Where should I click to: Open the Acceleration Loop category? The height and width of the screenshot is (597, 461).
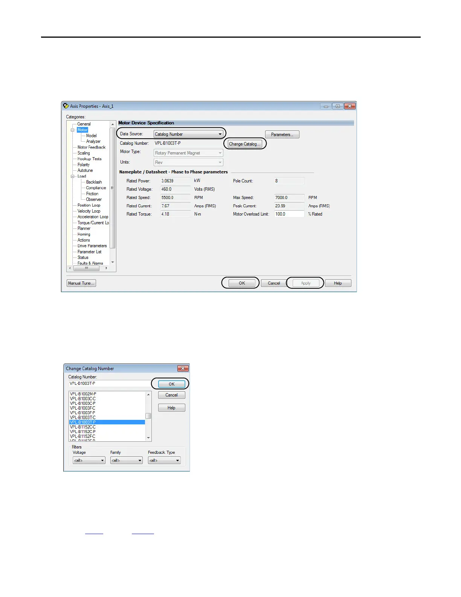93,217
